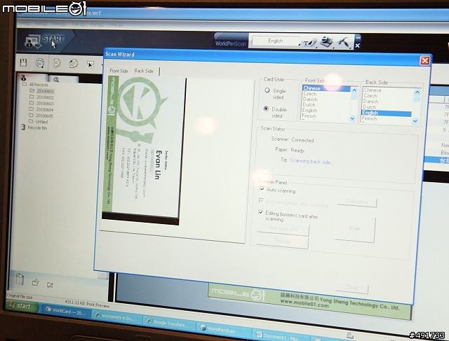Viewport: 449px width, 341px height.
Task: Click the document recognize icon with red pen
Action: (57, 63)
